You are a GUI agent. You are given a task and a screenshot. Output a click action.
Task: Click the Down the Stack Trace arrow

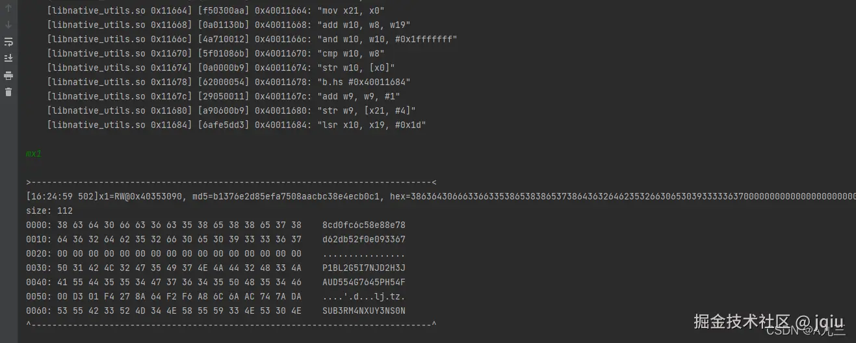pos(8,25)
